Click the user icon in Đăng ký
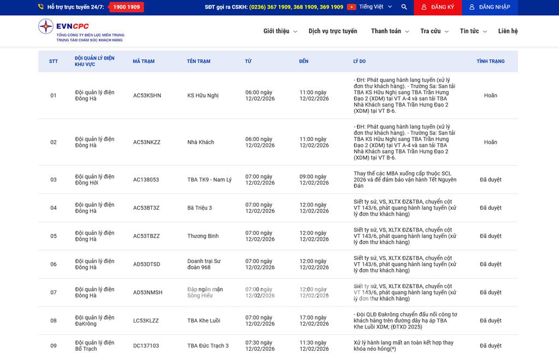This screenshot has height=353, width=559. point(424,7)
